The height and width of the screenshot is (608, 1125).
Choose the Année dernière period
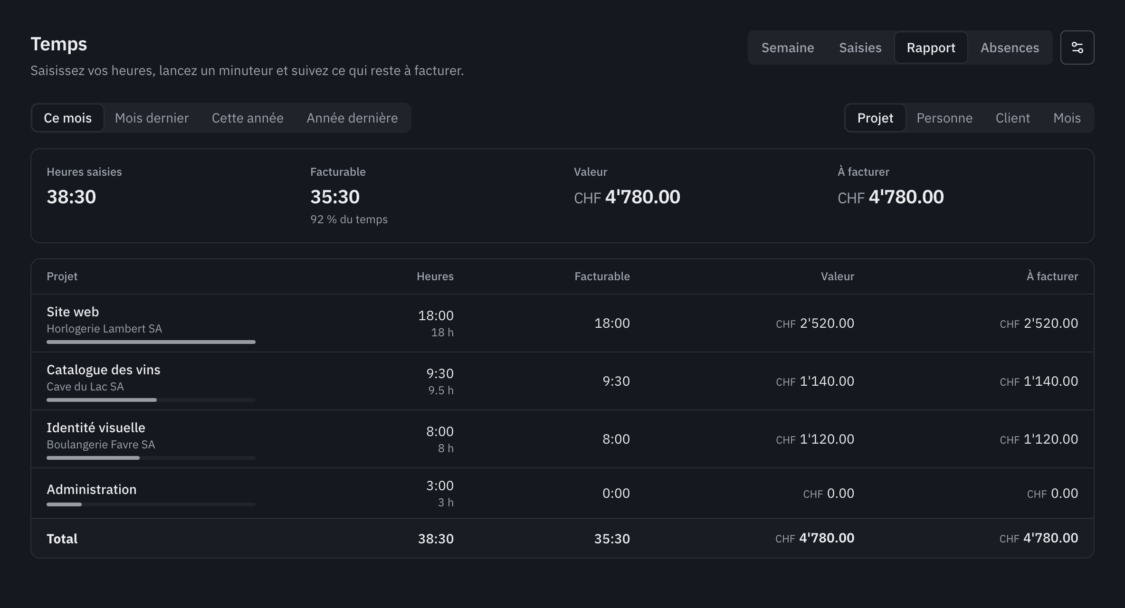click(352, 118)
